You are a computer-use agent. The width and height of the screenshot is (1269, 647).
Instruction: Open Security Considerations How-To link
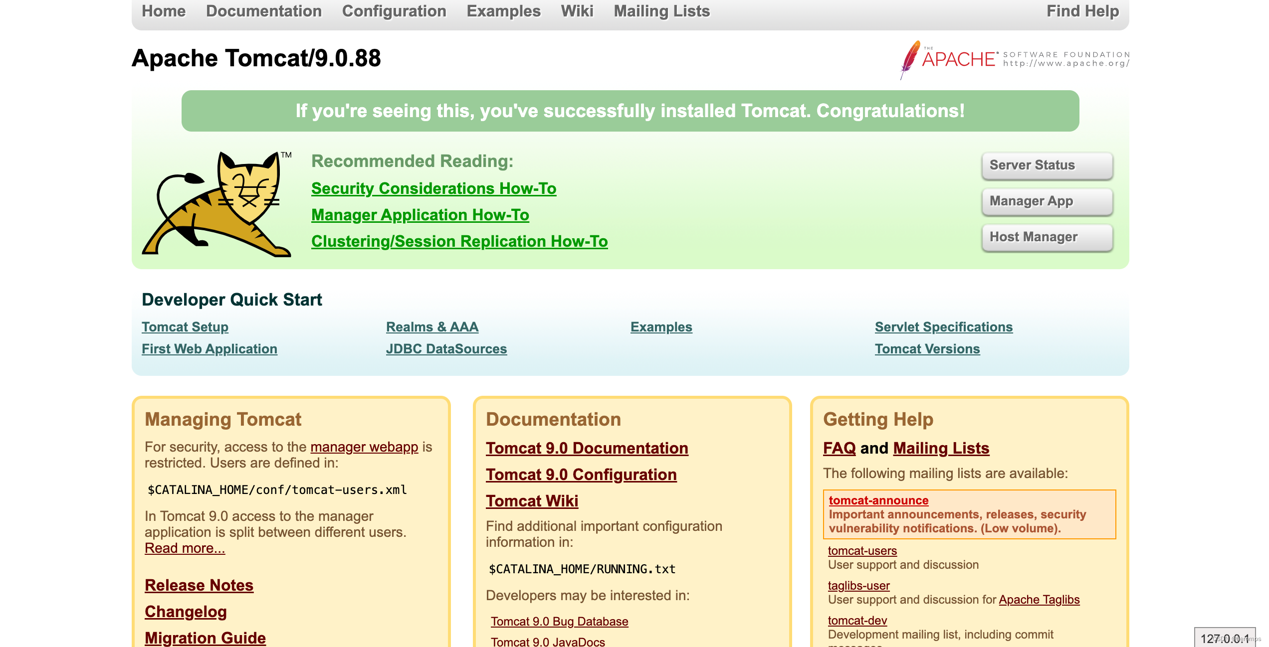click(433, 188)
